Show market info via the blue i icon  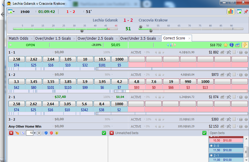coord(232,45)
